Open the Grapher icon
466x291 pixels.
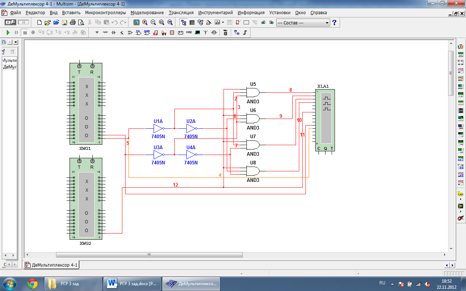pyautogui.click(x=217, y=23)
